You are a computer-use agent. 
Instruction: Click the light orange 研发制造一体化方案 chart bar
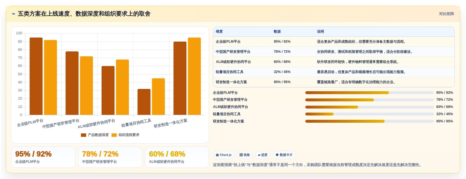point(194,76)
